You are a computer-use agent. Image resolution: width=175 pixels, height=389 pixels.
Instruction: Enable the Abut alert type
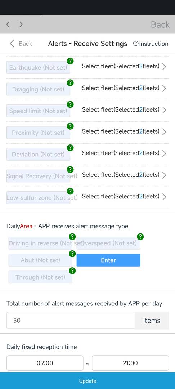point(40,260)
